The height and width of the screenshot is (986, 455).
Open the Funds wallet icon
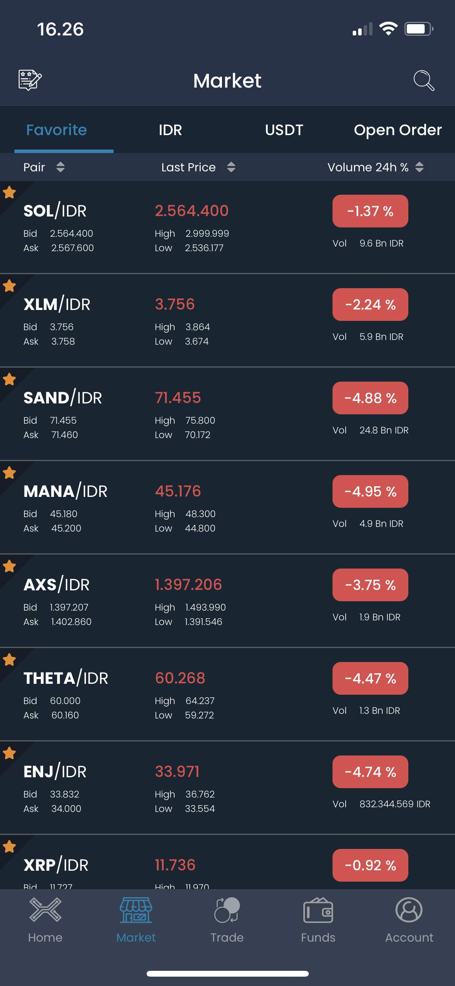coord(318,910)
